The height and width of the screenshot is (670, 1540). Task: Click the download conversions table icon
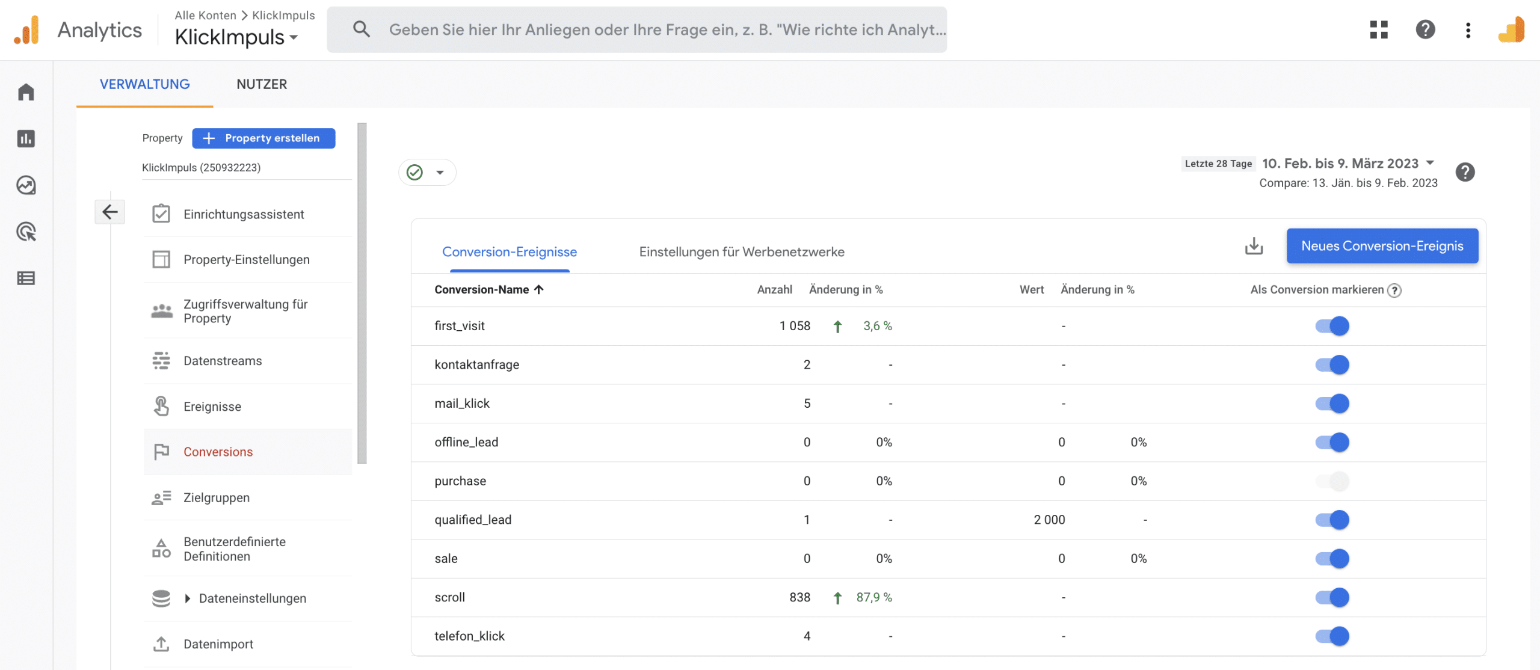(x=1254, y=246)
